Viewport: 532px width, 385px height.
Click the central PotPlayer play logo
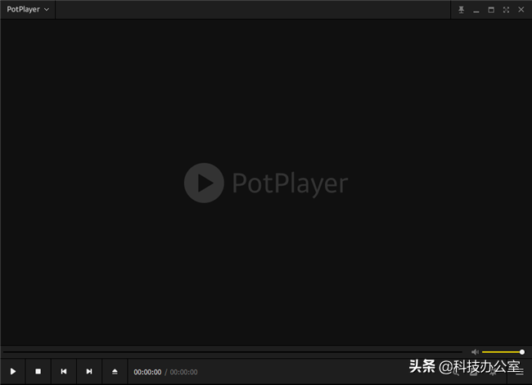204,183
